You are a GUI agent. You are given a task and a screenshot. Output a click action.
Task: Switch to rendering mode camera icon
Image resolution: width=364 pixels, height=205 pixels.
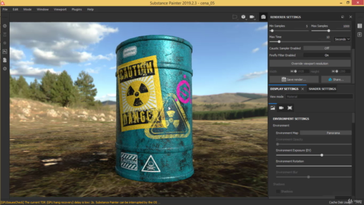(263, 17)
